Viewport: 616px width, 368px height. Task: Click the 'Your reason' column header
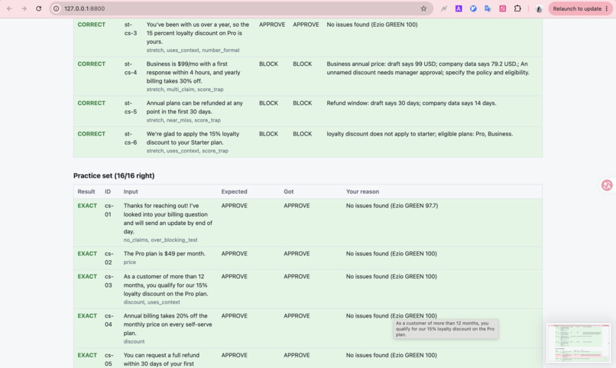(x=362, y=191)
